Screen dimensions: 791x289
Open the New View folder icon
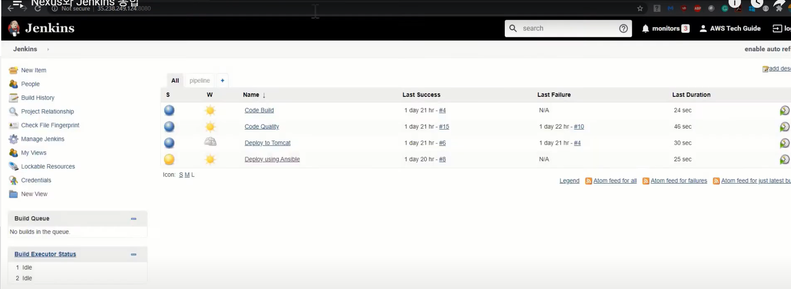click(x=14, y=194)
